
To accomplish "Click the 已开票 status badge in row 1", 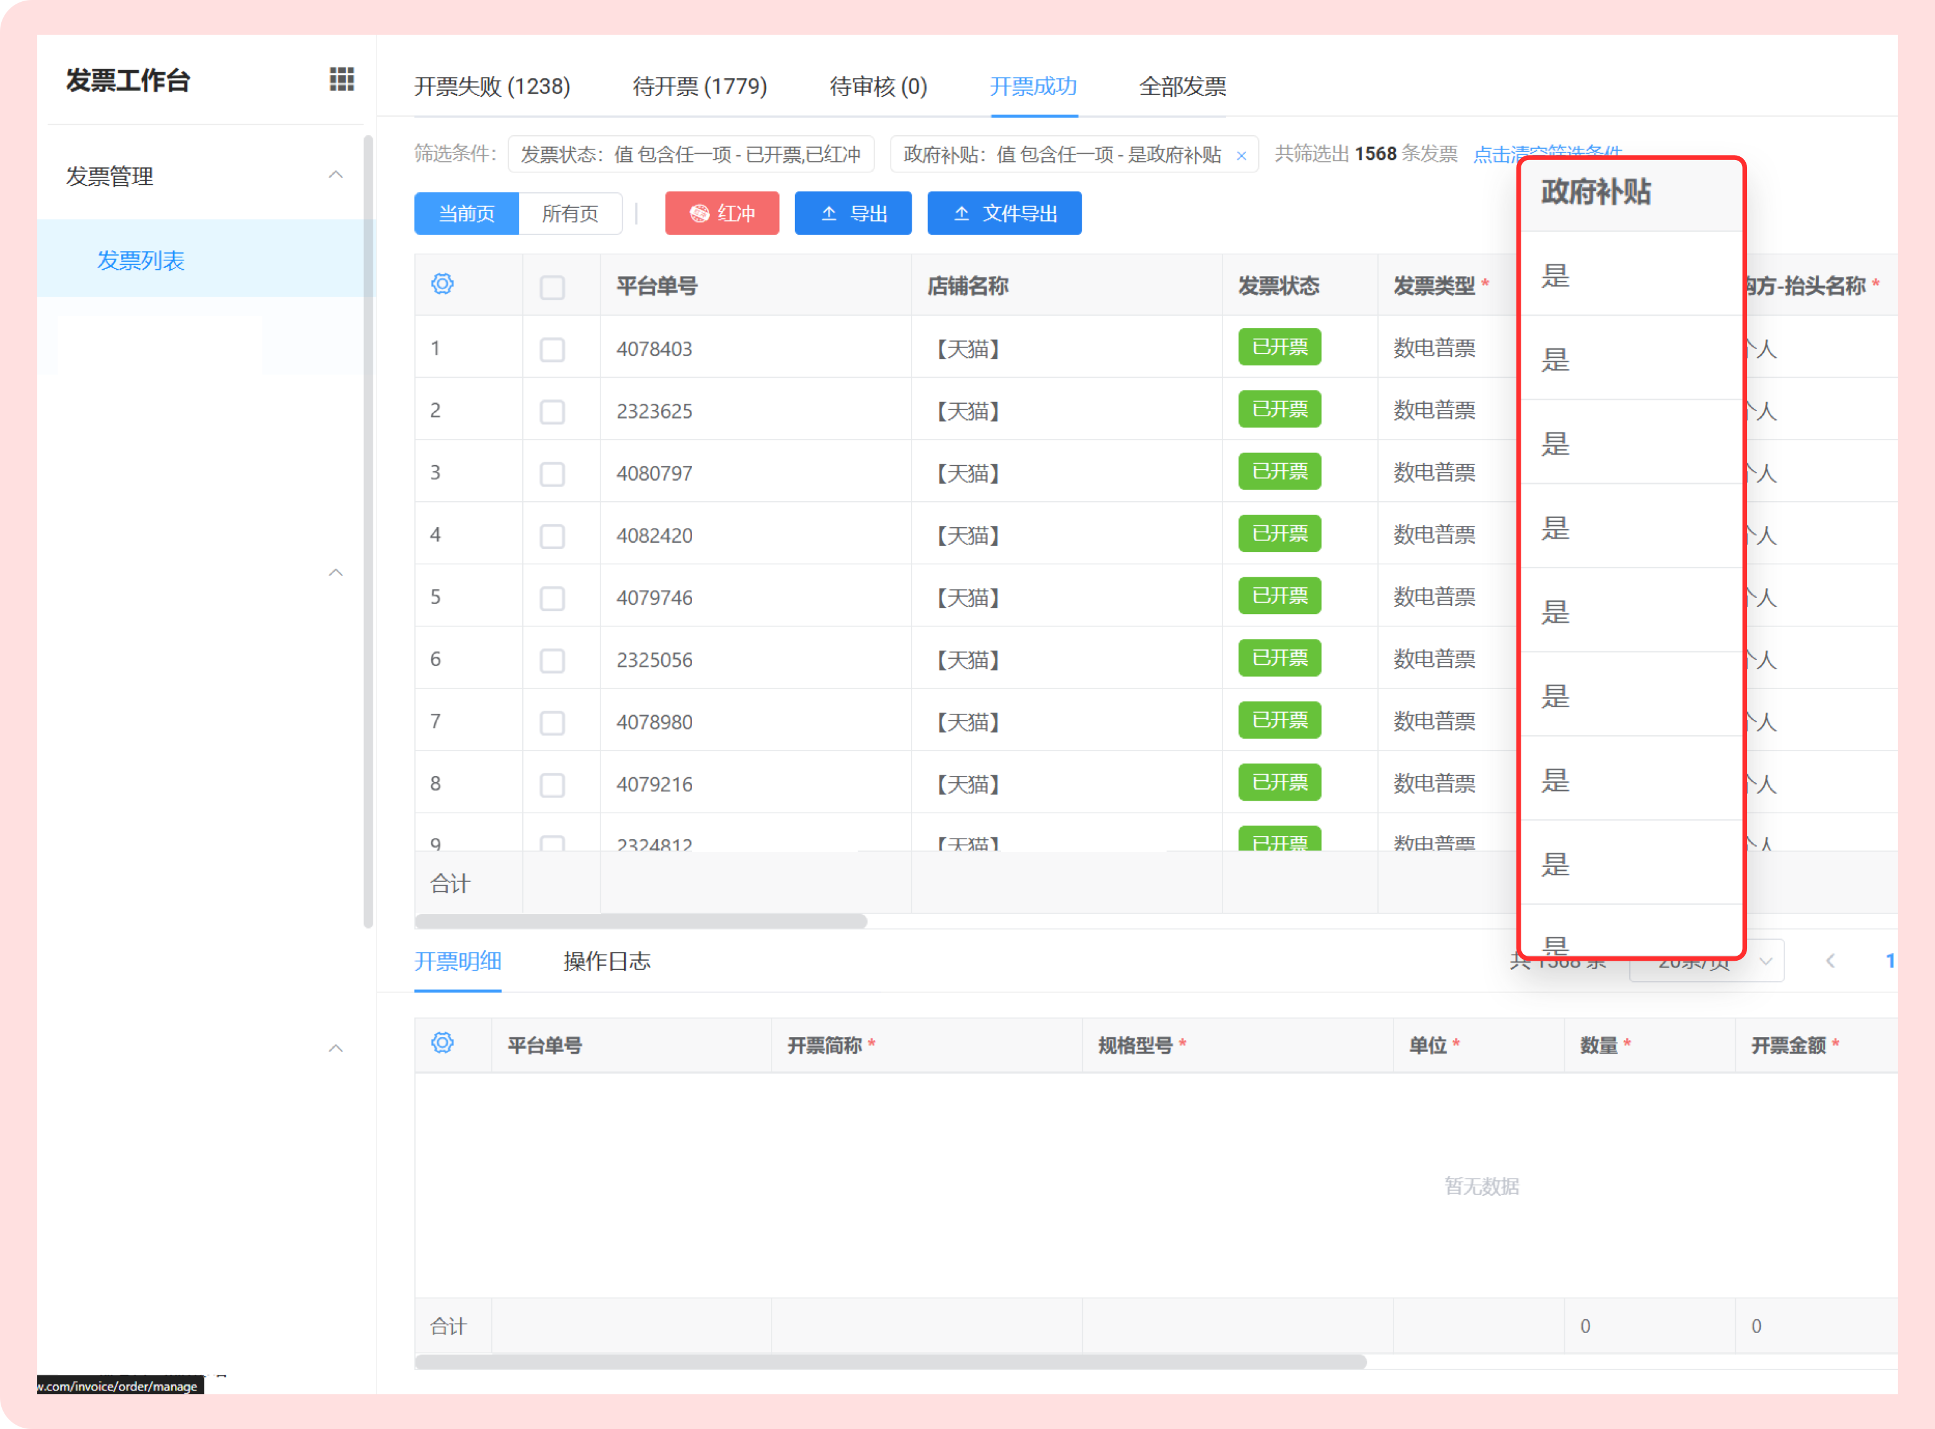I will (x=1279, y=347).
